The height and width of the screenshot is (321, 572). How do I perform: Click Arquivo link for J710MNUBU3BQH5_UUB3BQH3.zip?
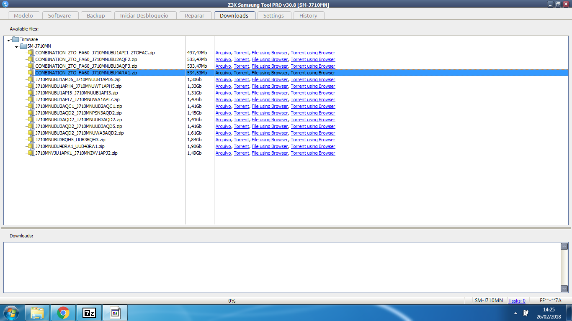pyautogui.click(x=223, y=140)
